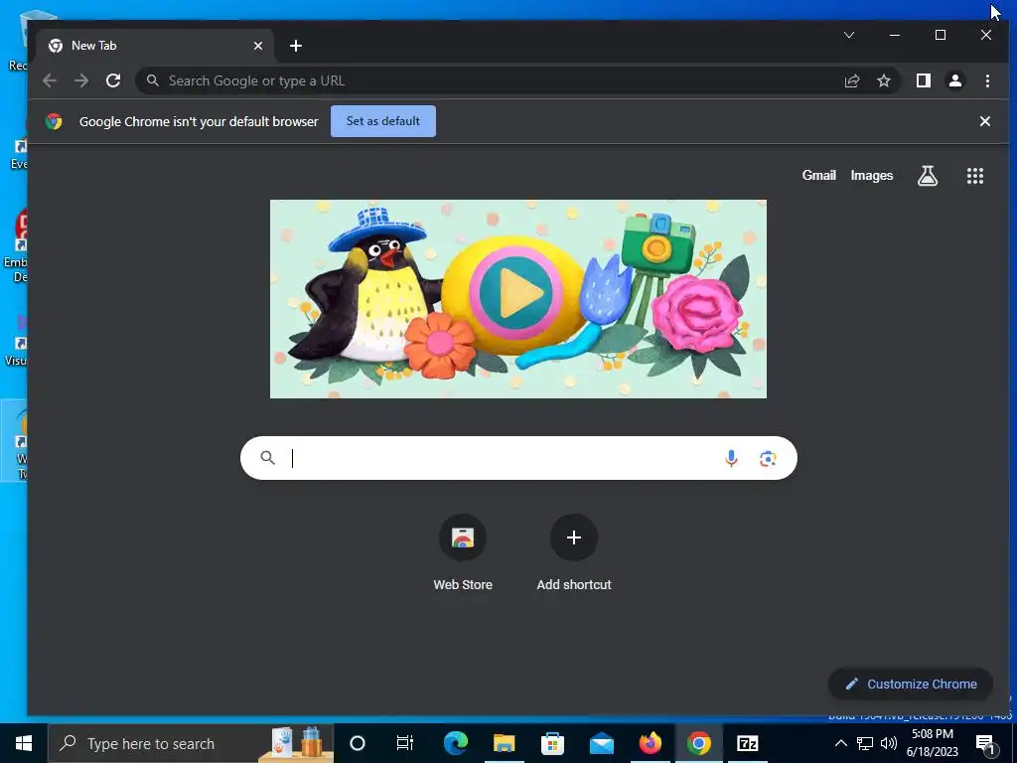
Task: Open 7-Zip from the taskbar
Action: pos(747,743)
